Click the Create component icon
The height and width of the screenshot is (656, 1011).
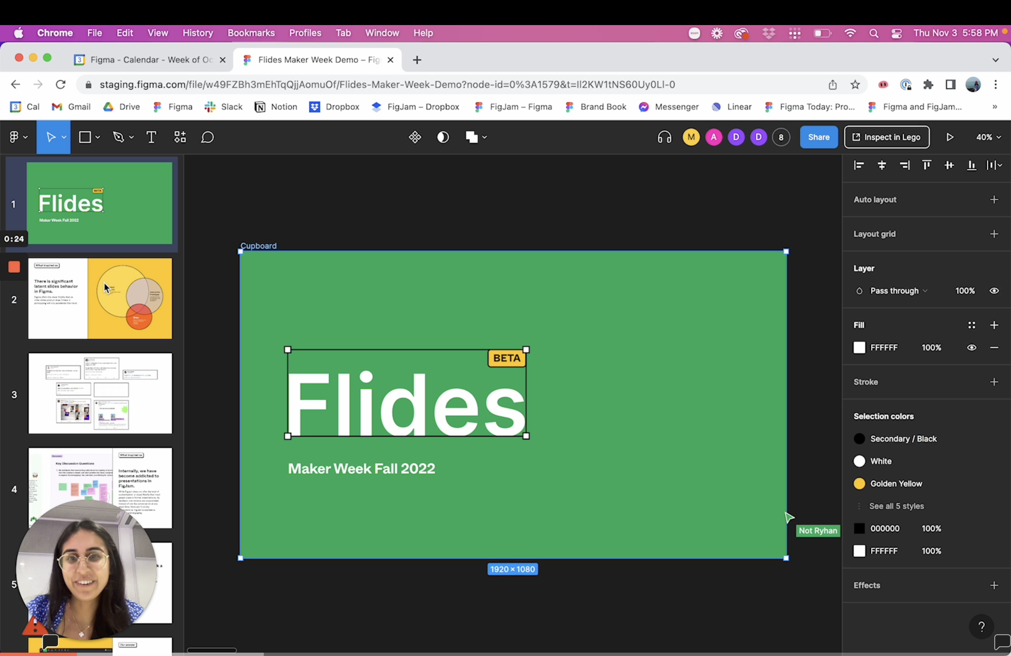415,137
